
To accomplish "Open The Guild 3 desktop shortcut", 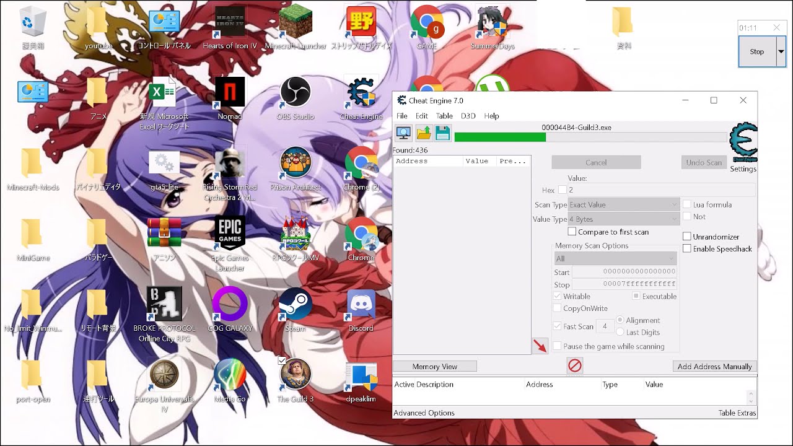I will (x=296, y=382).
